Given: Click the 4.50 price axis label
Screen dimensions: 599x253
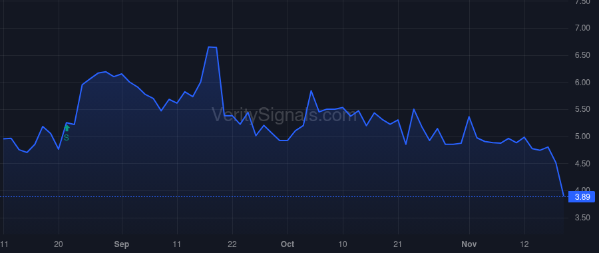Looking at the screenshot, I should [582, 164].
